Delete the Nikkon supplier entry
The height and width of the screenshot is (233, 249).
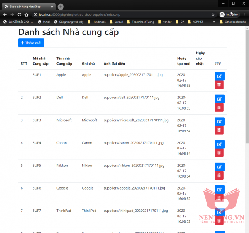(219, 175)
